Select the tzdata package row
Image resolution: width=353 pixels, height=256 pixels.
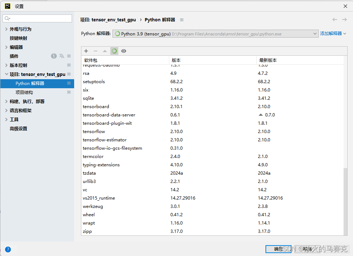point(213,173)
